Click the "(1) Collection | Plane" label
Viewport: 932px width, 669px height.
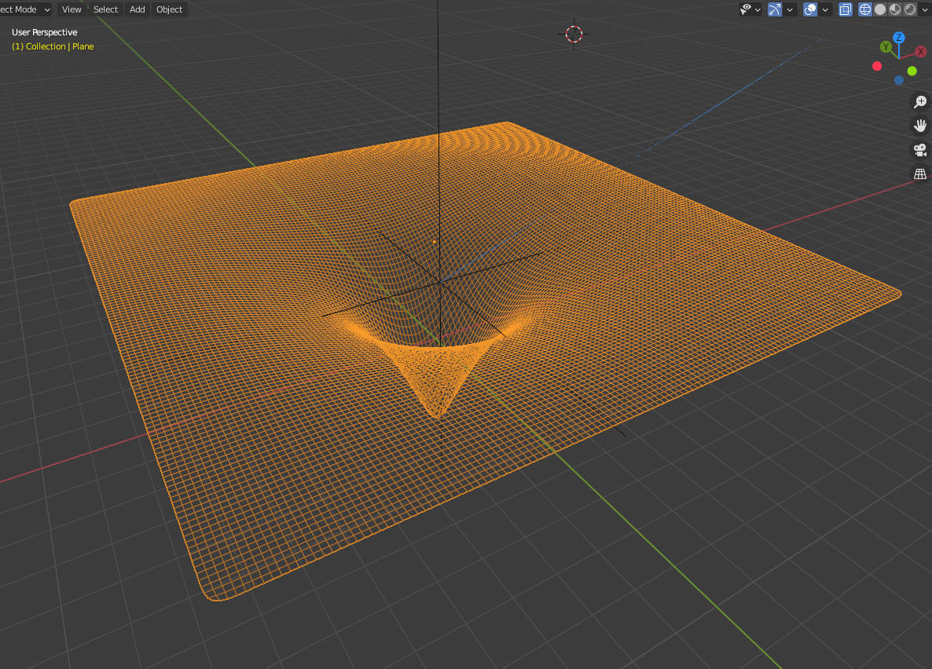click(x=53, y=46)
